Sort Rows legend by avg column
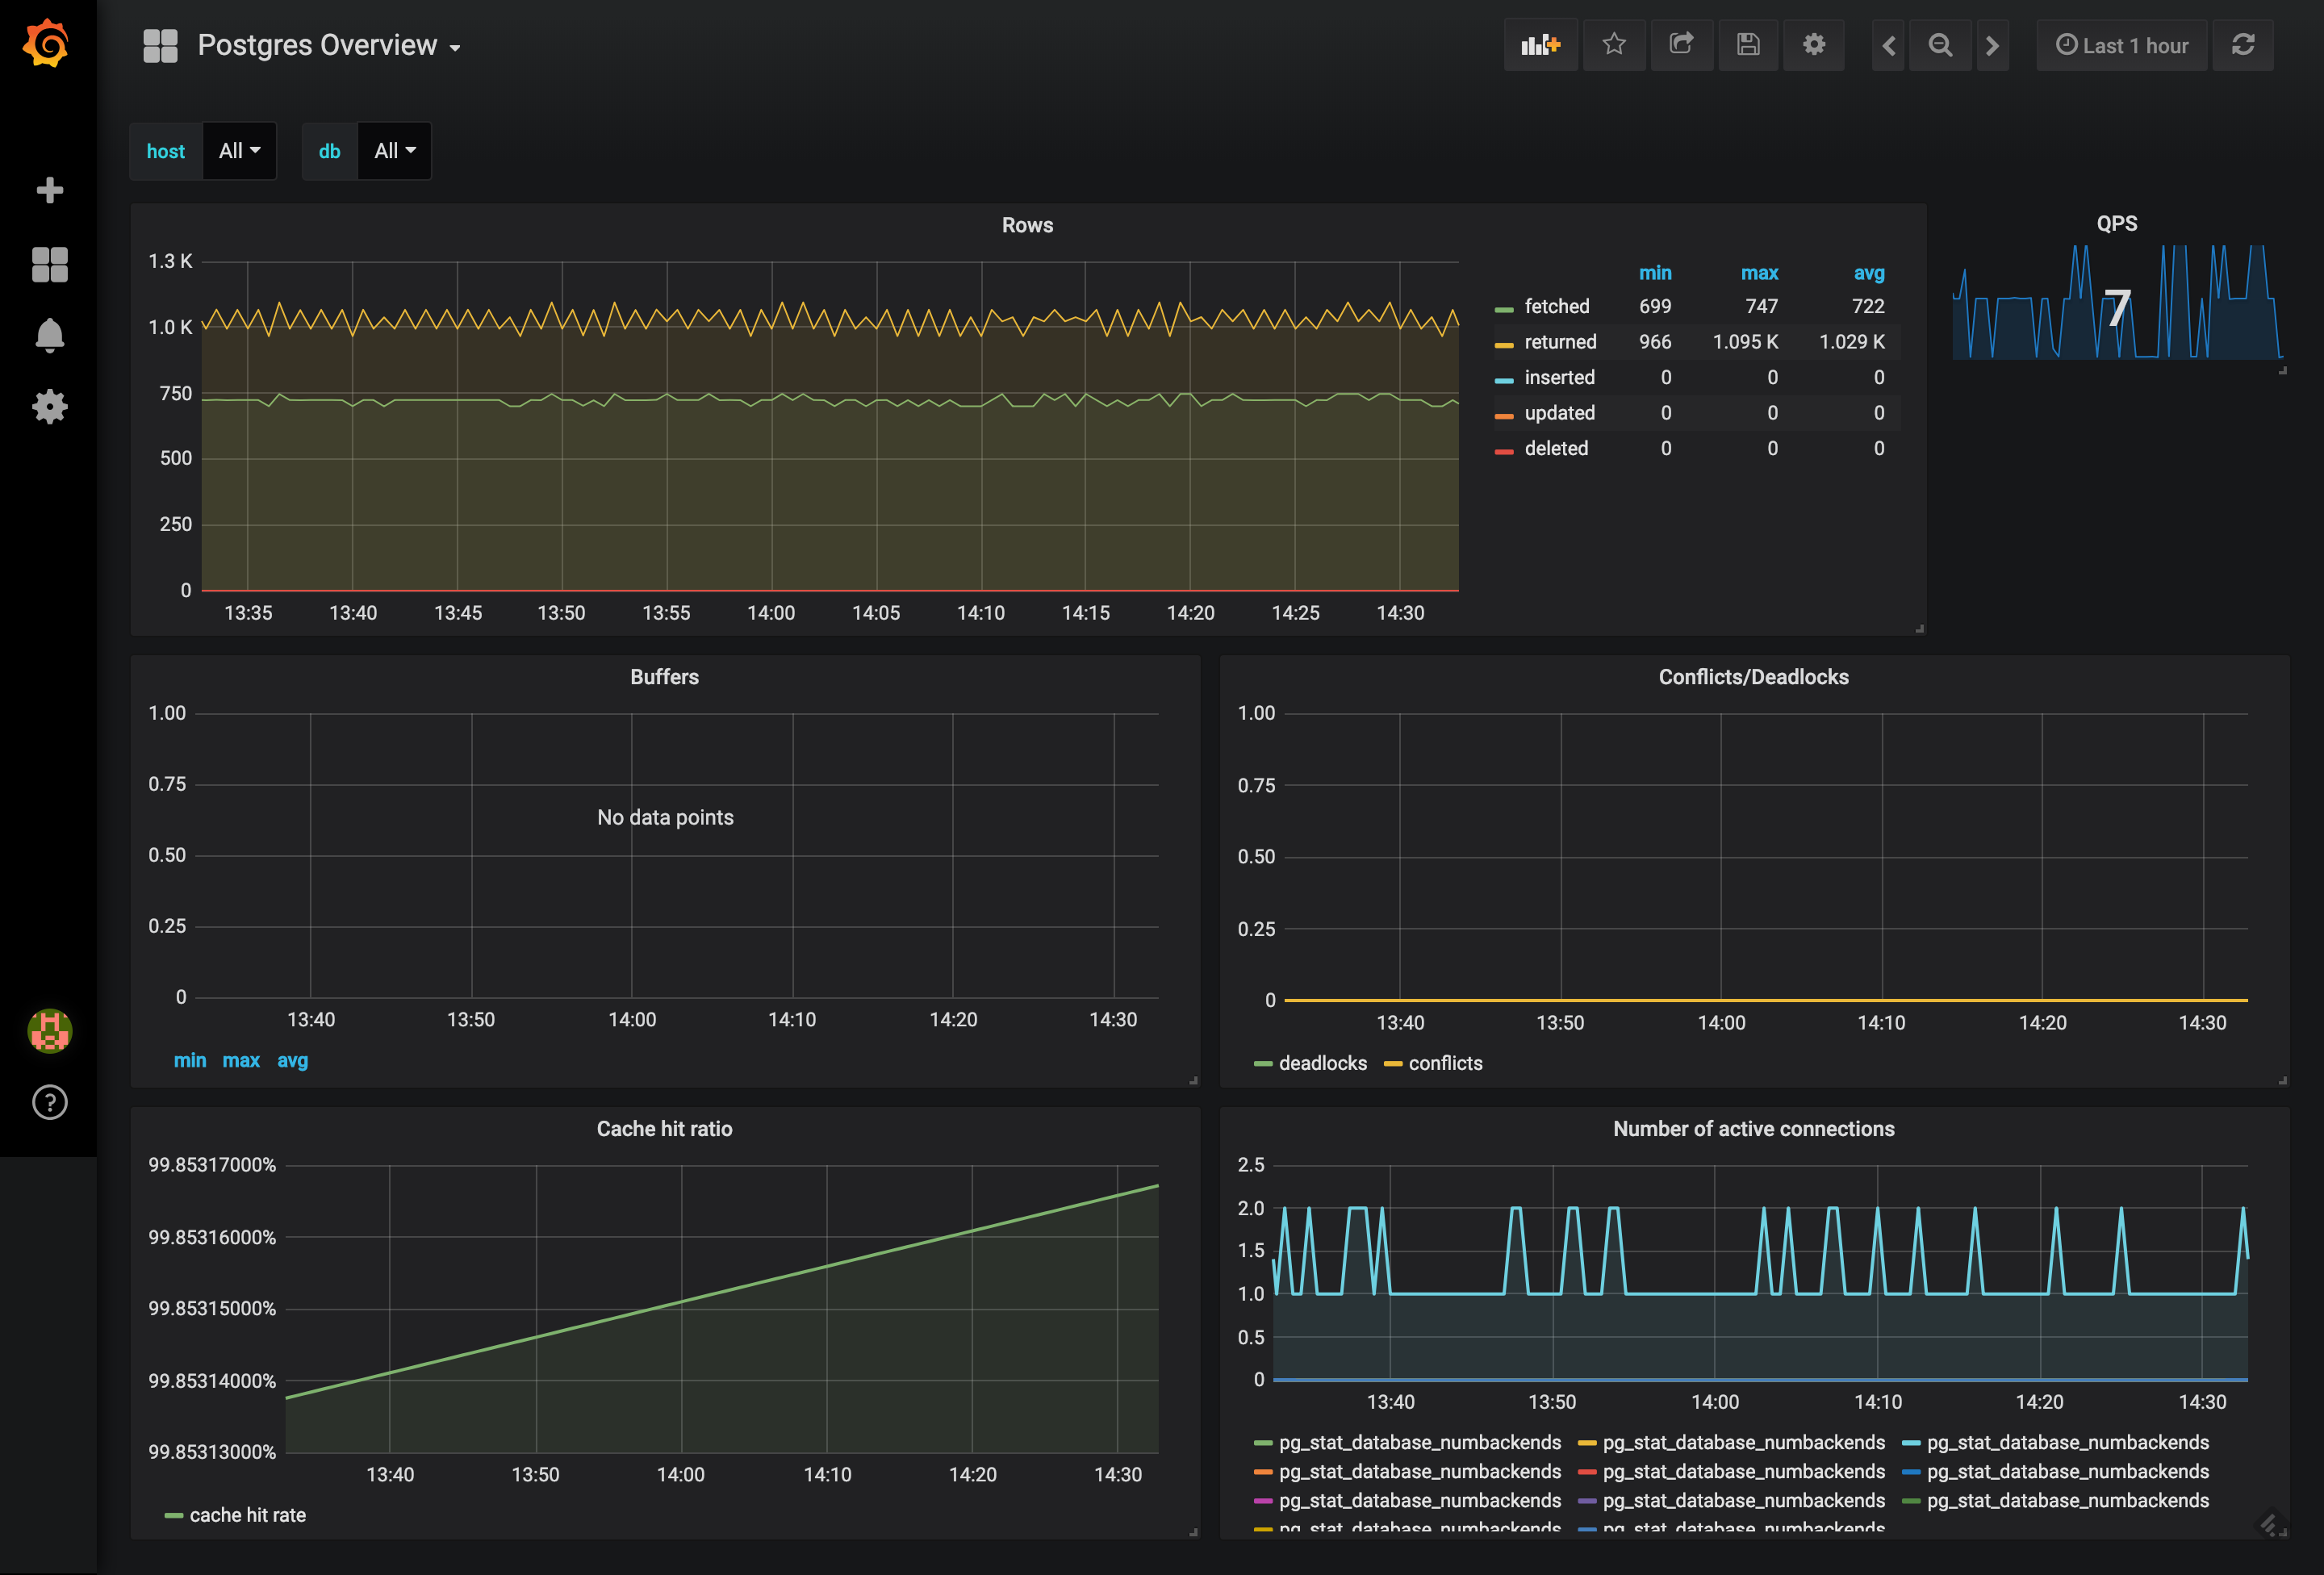 point(1868,273)
